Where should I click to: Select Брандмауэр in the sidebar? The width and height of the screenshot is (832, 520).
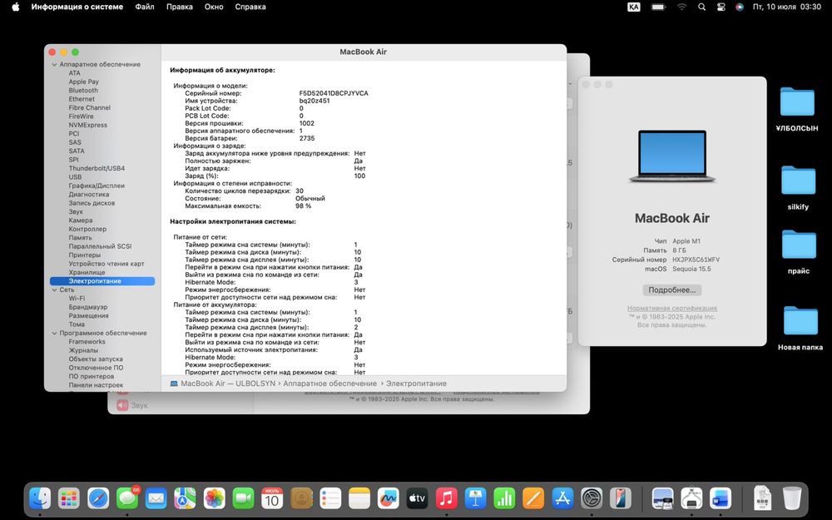pyautogui.click(x=88, y=307)
